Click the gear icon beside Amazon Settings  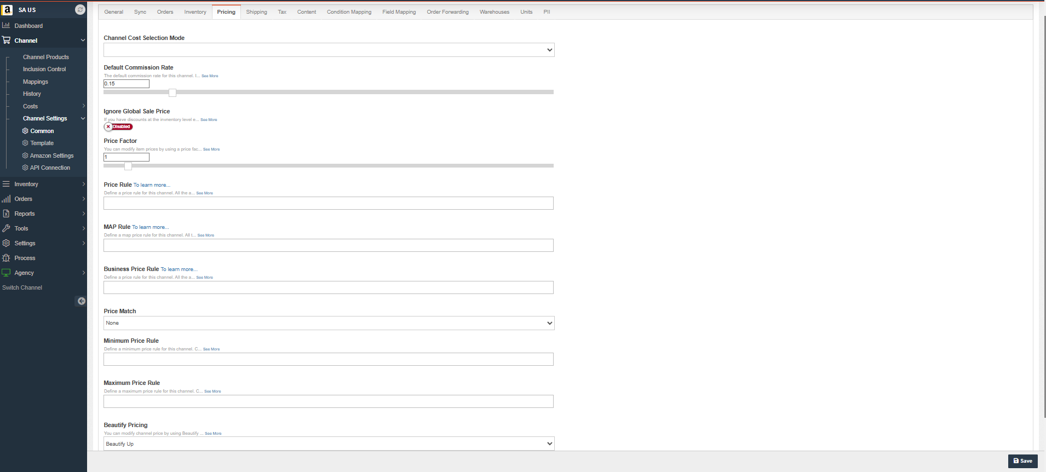coord(25,156)
